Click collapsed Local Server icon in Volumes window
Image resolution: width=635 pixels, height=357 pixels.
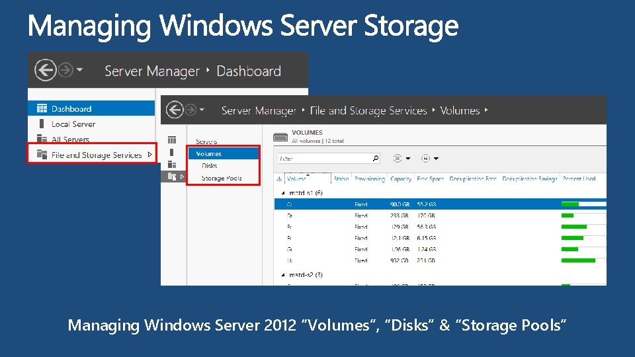coord(172,152)
